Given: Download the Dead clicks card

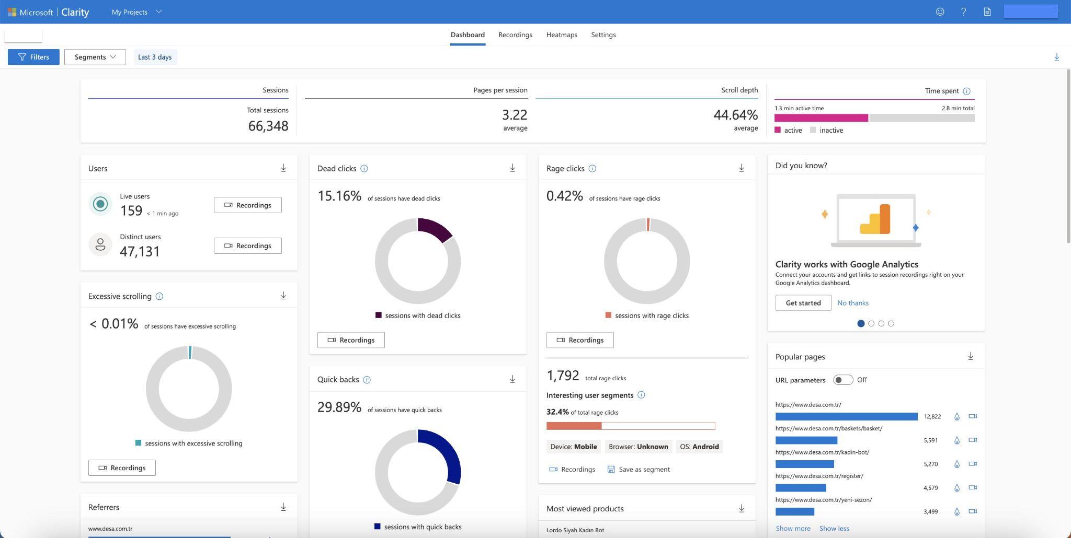Looking at the screenshot, I should 512,168.
